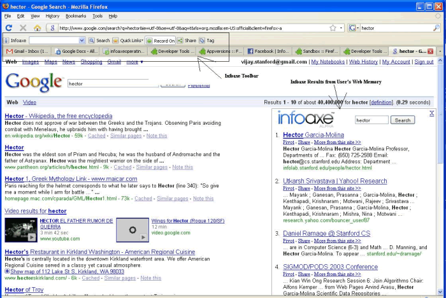446x298 pixels.
Task: Switch to the infoaxeoperatin... tab
Action: point(124,51)
